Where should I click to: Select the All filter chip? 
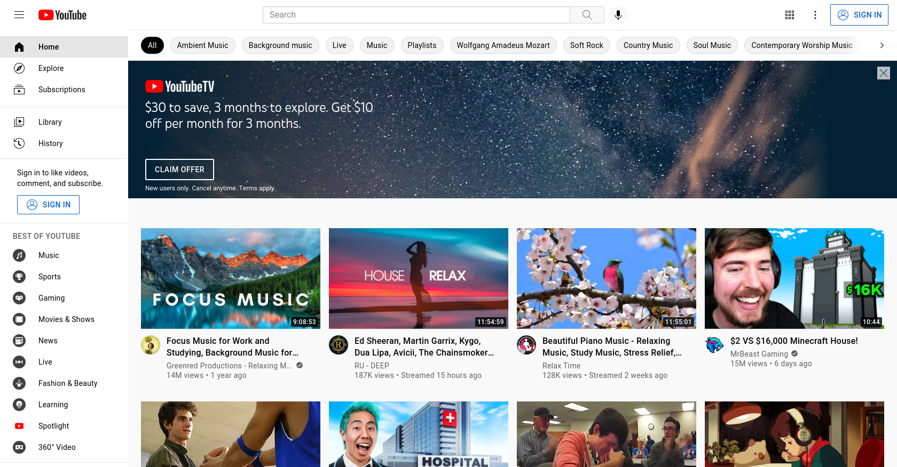tap(152, 45)
